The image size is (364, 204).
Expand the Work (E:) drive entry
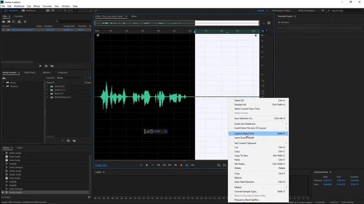48,93
